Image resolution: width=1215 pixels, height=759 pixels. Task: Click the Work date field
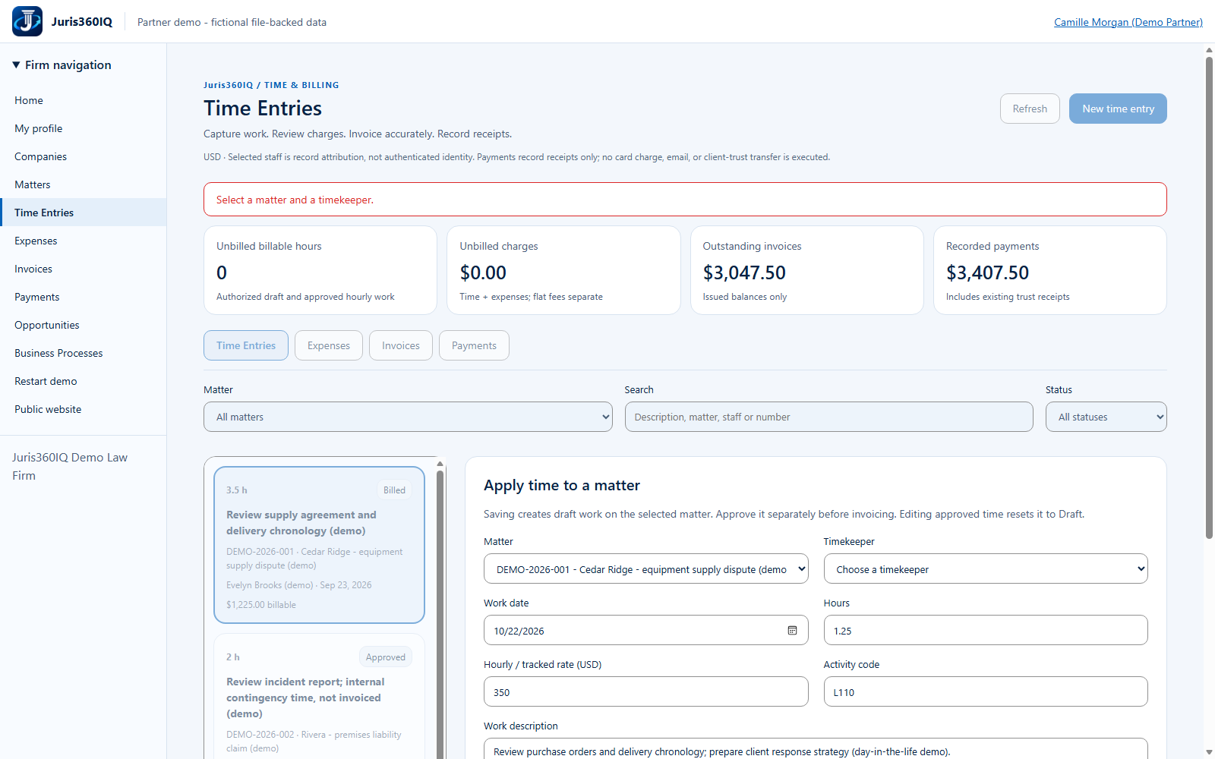click(646, 631)
